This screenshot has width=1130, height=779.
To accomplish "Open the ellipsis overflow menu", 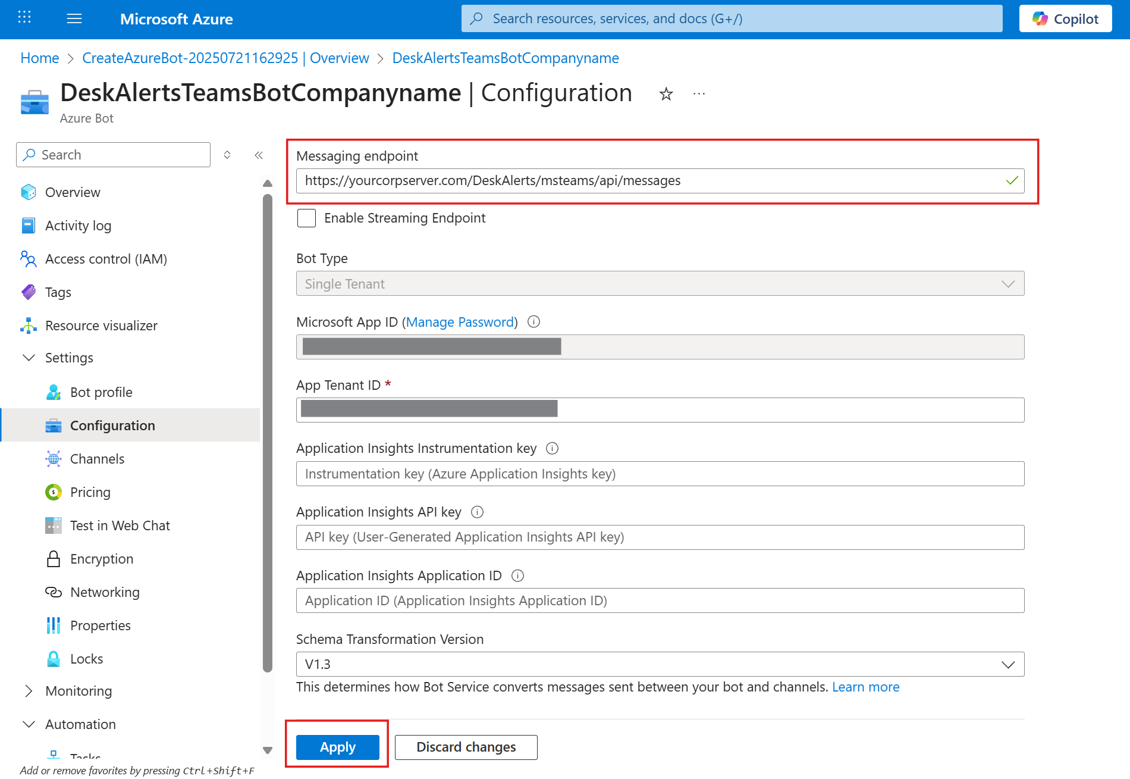I will tap(699, 93).
